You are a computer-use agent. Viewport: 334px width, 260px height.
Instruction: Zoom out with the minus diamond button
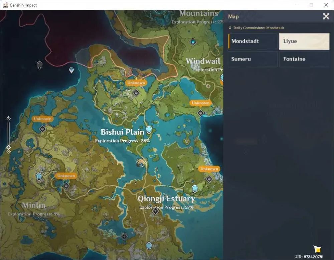point(9,152)
